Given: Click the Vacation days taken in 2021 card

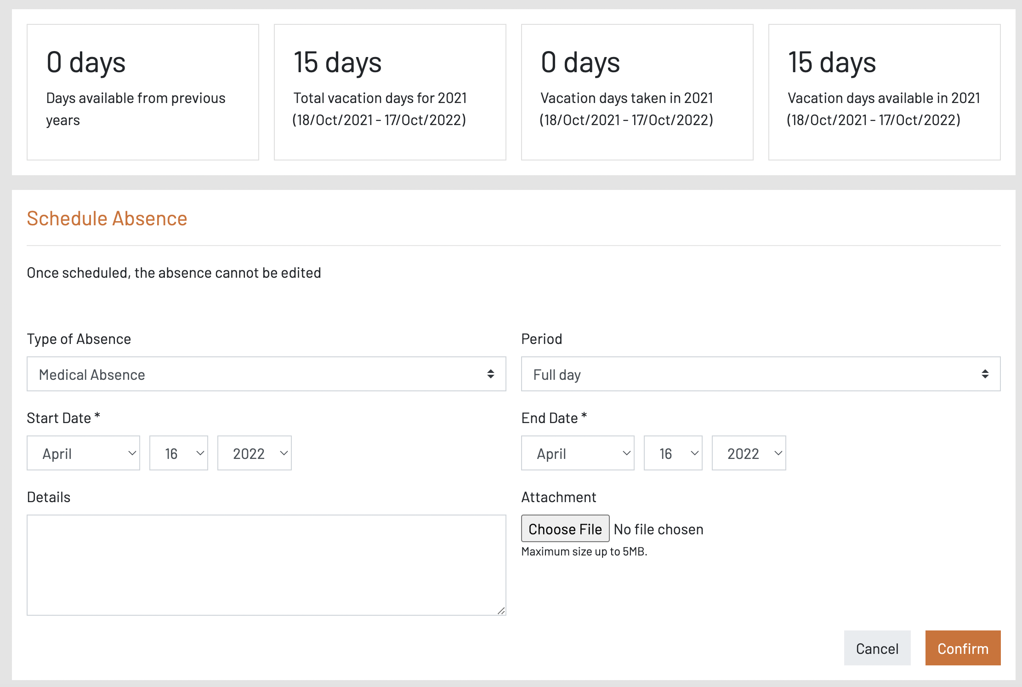Looking at the screenshot, I should (x=637, y=92).
